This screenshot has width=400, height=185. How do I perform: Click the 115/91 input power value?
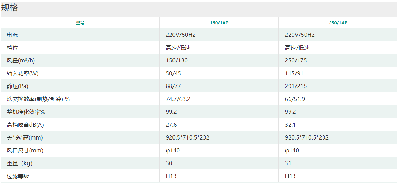pos(294,74)
